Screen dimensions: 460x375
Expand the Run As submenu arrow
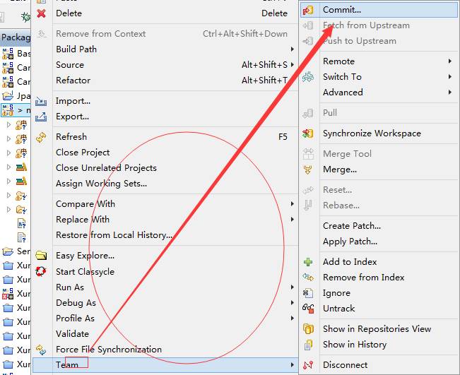coord(293,287)
